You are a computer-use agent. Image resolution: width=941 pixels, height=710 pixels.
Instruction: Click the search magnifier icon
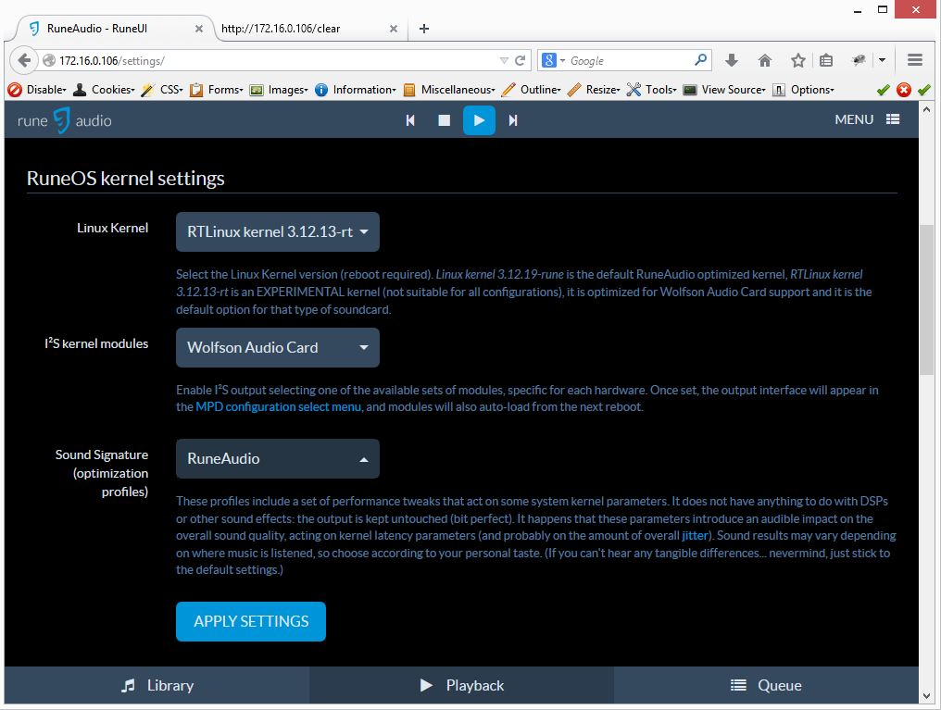(x=700, y=60)
